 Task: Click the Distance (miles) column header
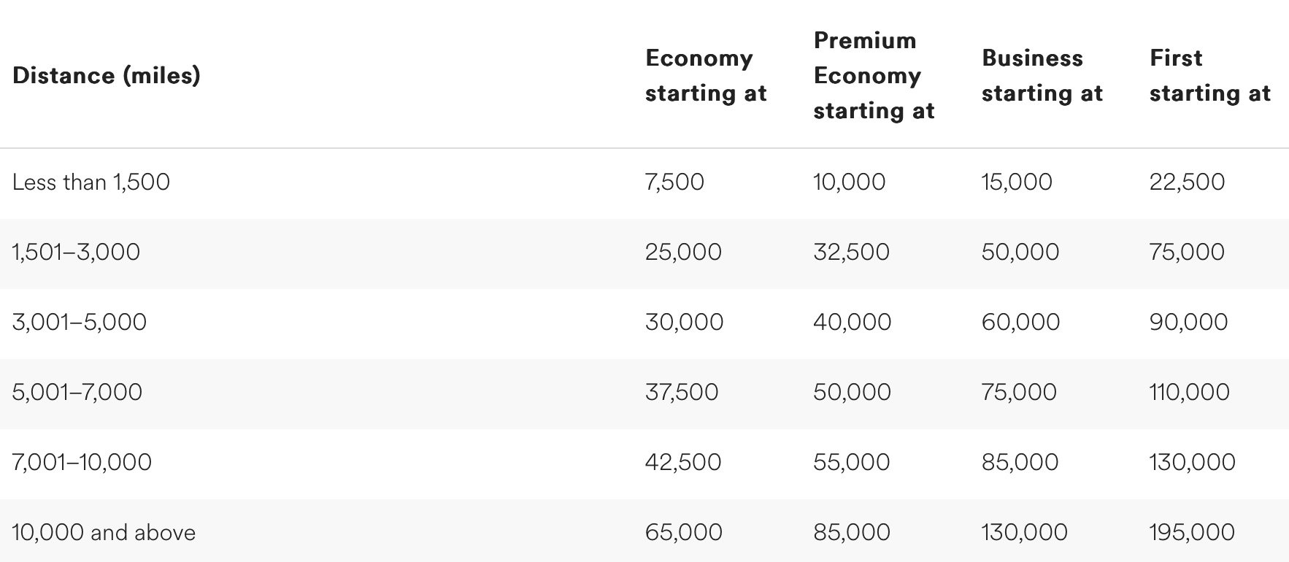pos(107,75)
